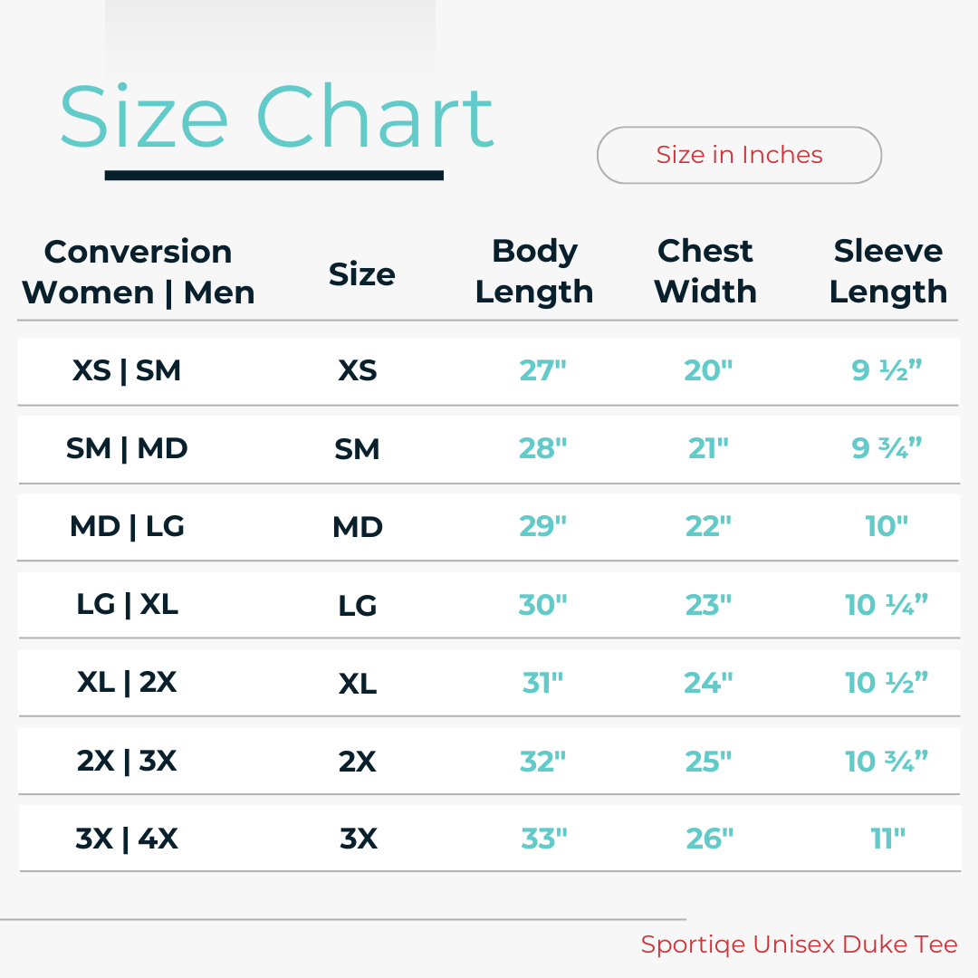Click the Size in Inches pill button

(739, 155)
